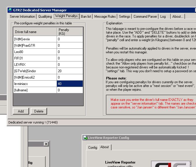The height and width of the screenshot is (167, 196).
Task: Click the Driver full name column header
Action: 35,32
